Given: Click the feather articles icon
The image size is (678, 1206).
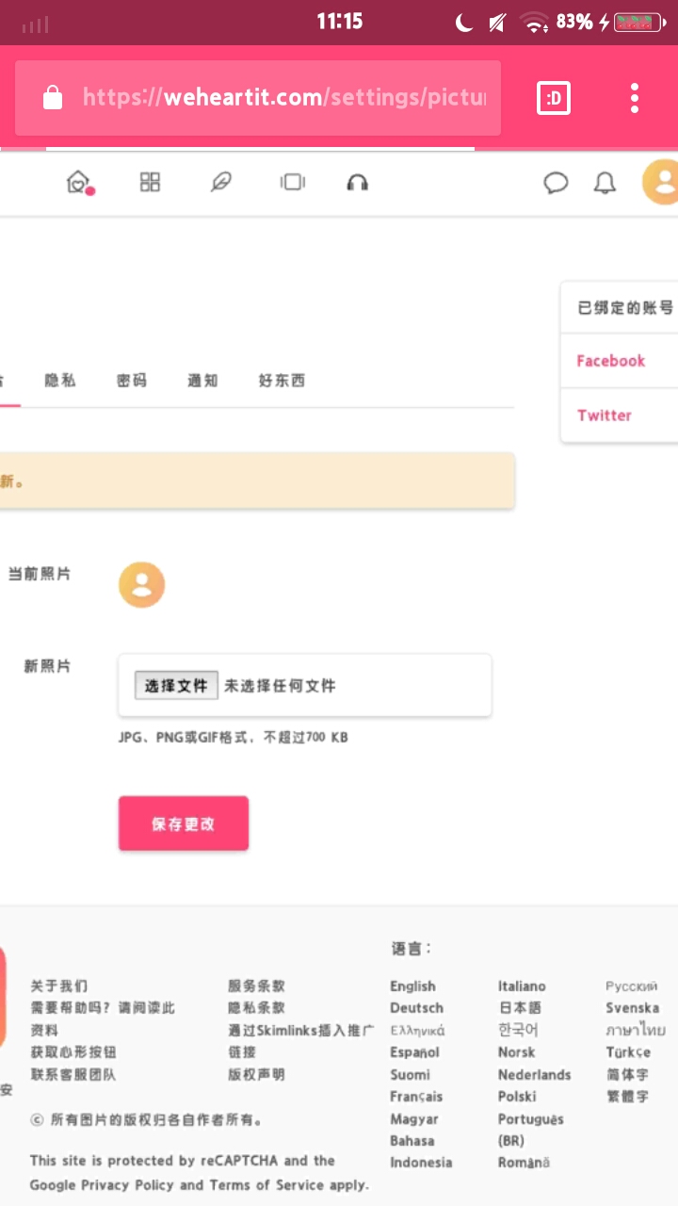Looking at the screenshot, I should [220, 182].
